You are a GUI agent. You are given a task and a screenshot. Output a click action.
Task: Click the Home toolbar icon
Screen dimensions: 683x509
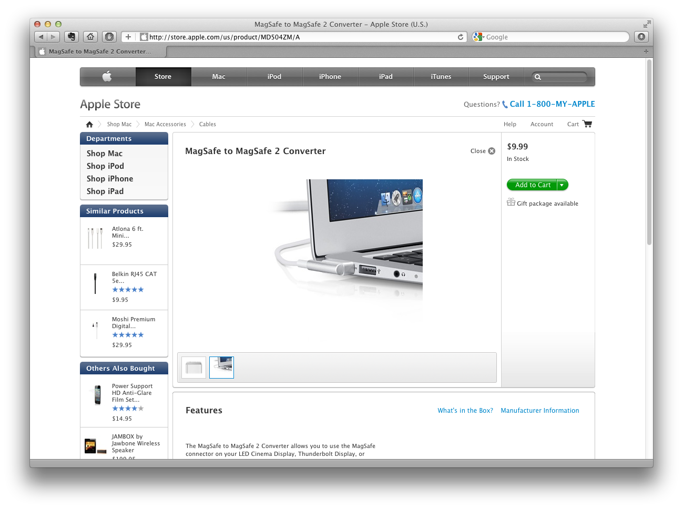pyautogui.click(x=90, y=37)
